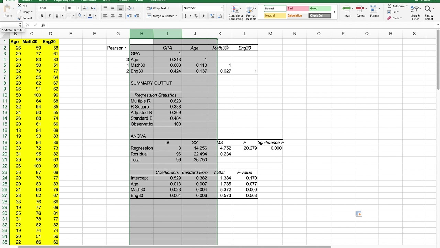This screenshot has height=248, width=440.
Task: Open the Copy dropdown arrow
Action: click(x=32, y=12)
